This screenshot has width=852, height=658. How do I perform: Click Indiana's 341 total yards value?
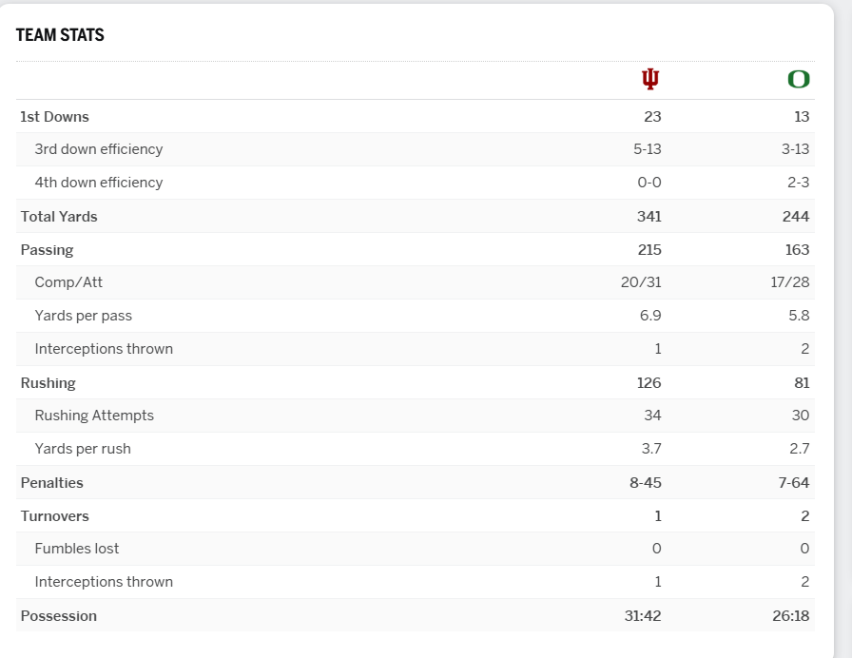pos(649,217)
